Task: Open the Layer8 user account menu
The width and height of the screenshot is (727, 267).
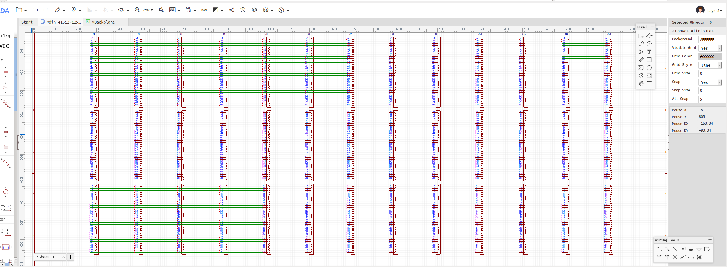Action: (x=709, y=10)
